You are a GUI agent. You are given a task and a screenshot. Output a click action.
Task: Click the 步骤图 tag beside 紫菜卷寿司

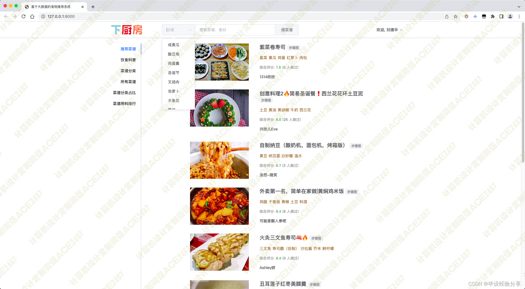pos(294,48)
